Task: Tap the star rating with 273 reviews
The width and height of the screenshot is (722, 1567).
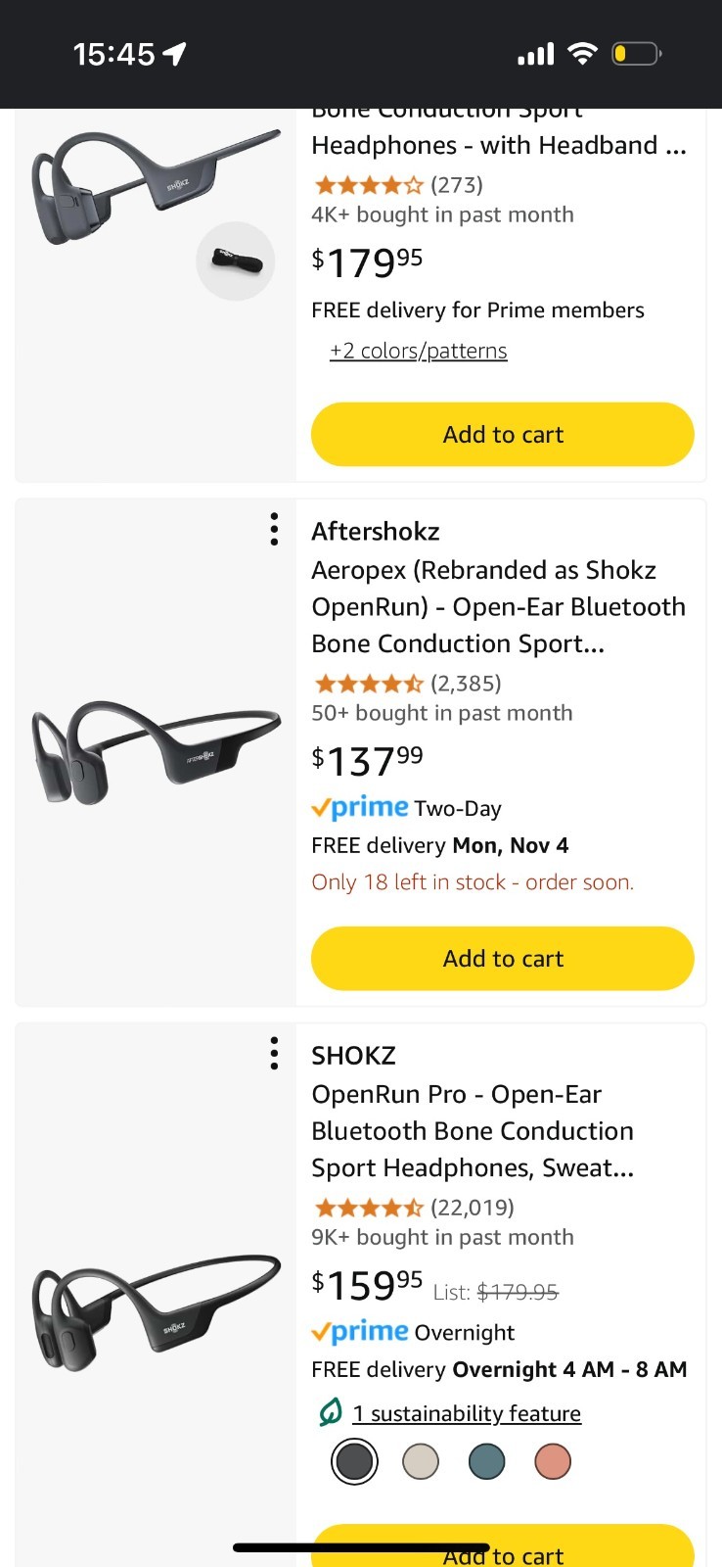Action: [368, 185]
